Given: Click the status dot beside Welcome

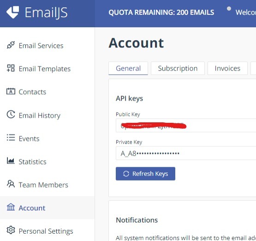Looking at the screenshot, I should [229, 8].
